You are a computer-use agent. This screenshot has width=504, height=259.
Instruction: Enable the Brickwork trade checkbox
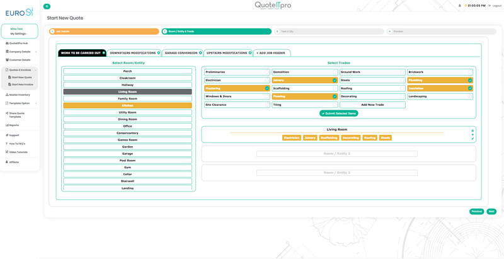pos(470,72)
